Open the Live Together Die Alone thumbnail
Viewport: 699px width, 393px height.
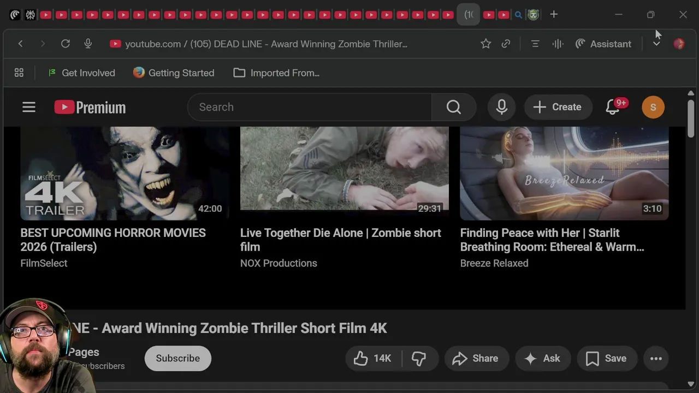[x=345, y=173]
